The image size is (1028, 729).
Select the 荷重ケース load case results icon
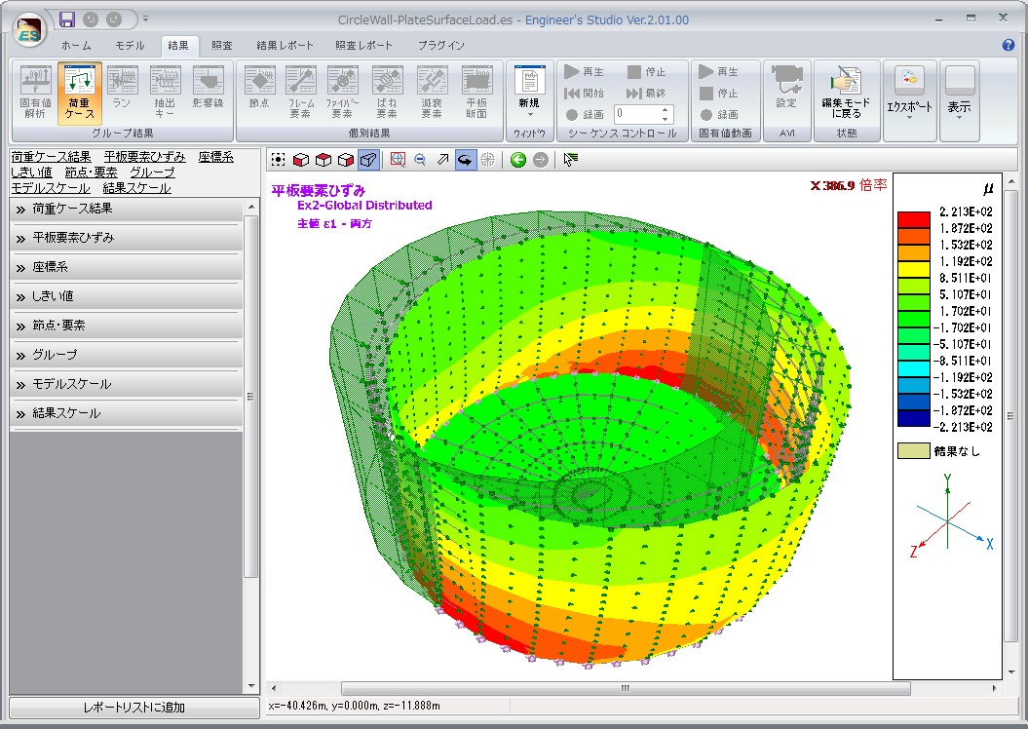click(x=80, y=90)
